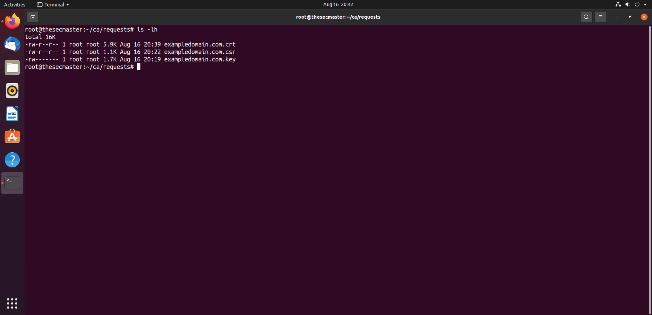Open the Files manager in dock
This screenshot has width=652, height=315.
(12, 68)
